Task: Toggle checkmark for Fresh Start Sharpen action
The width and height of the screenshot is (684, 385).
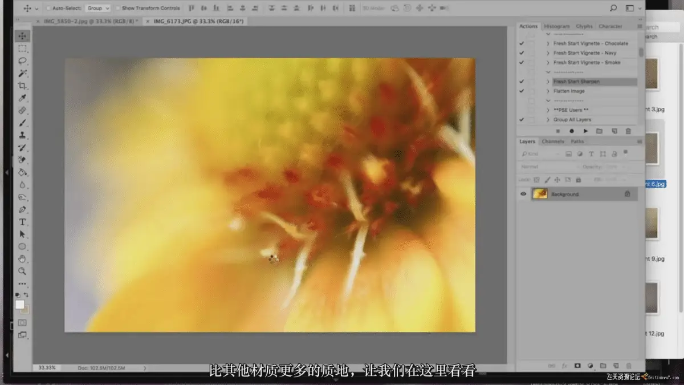Action: point(522,82)
